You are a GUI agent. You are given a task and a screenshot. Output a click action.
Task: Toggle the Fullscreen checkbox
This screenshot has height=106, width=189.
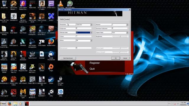point(76,28)
